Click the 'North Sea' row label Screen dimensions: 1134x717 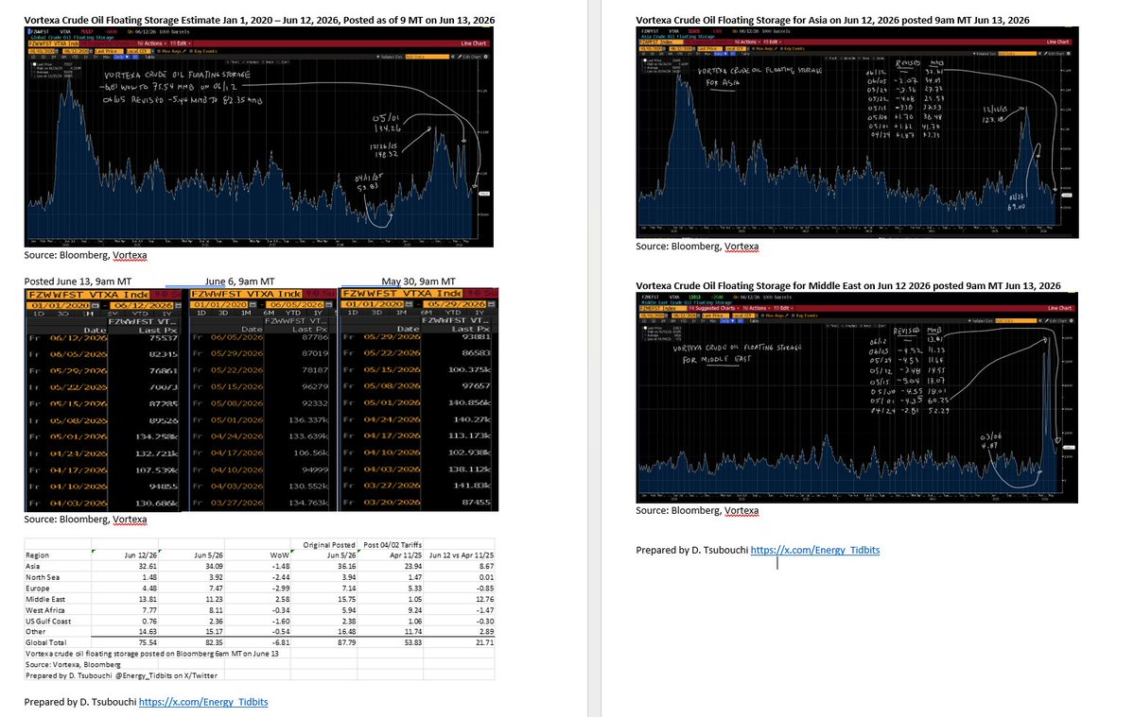click(43, 577)
